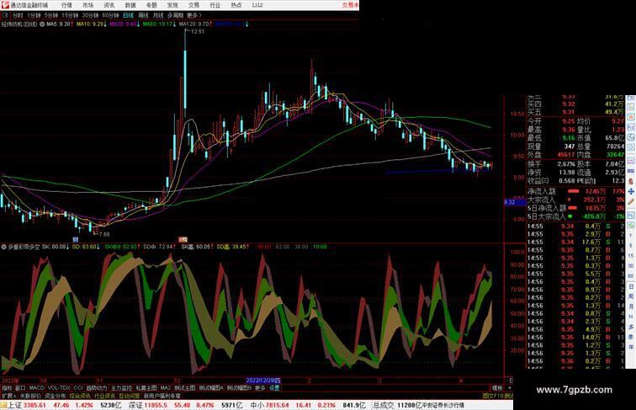636x410 pixels.
Task: Select the 60 minute shortcut in right toolbar
Action: point(631,276)
